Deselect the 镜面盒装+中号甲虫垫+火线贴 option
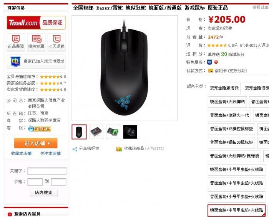This screenshot has height=217, width=269. (236, 210)
